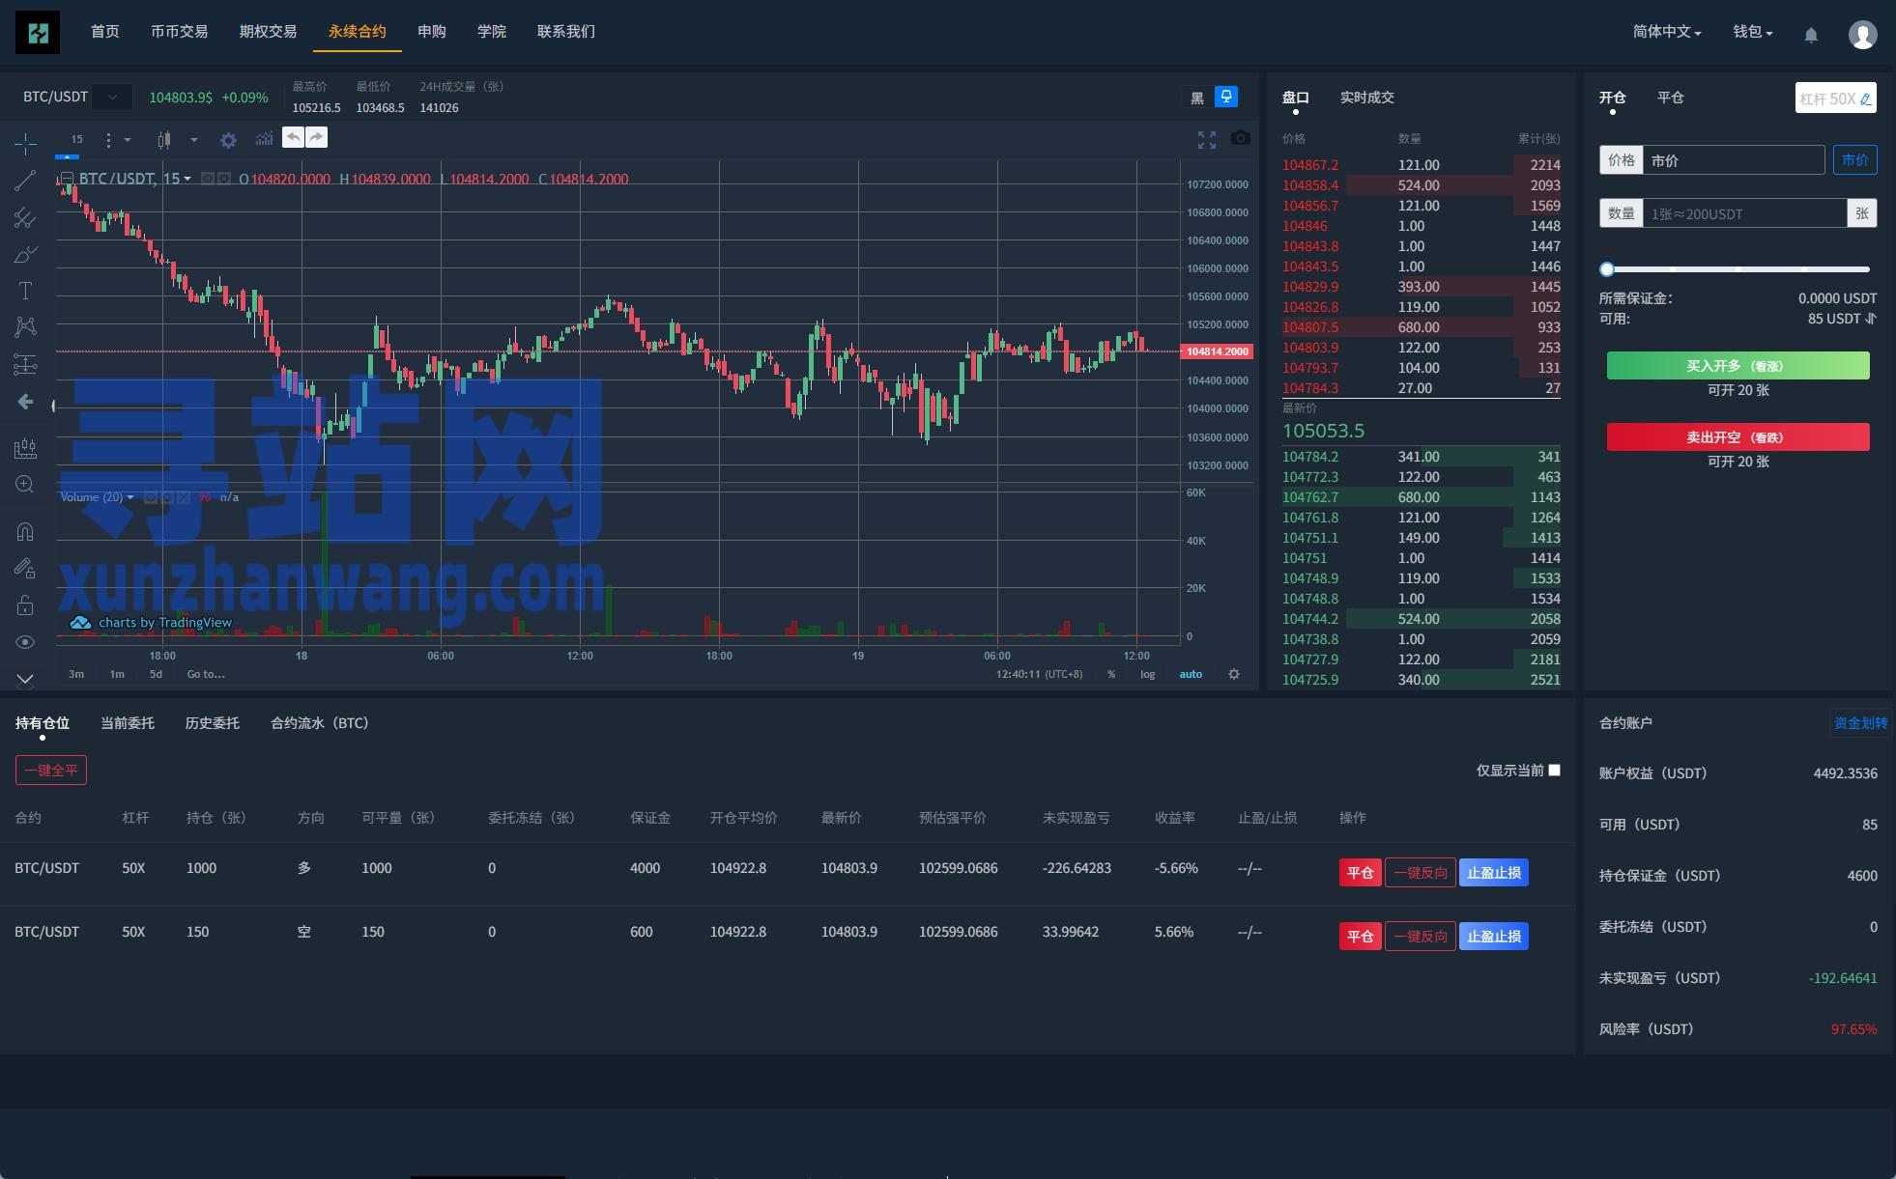Screen dimensions: 1896x1179
Task: Open 钱包 wallet dropdown
Action: tap(1752, 32)
